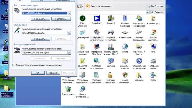Click the Синхронизация папки toolbar button
Screen dimensions: 192x108
tap(99, 6)
